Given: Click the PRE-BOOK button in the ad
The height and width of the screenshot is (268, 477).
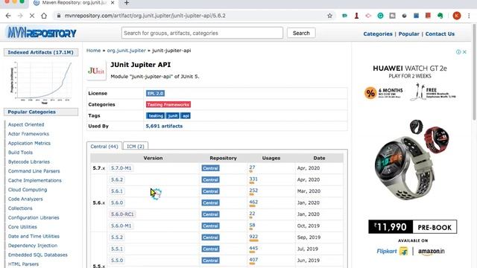Looking at the screenshot, I should [435, 227].
